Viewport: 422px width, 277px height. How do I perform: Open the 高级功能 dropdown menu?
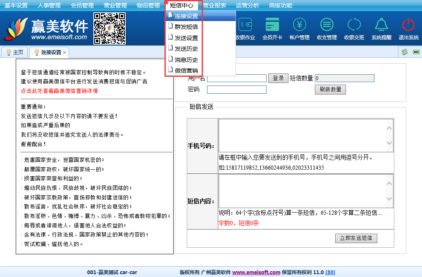point(281,5)
